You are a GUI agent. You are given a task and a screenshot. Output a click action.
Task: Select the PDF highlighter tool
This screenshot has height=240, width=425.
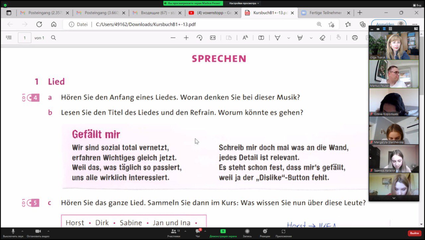pyautogui.click(x=300, y=38)
